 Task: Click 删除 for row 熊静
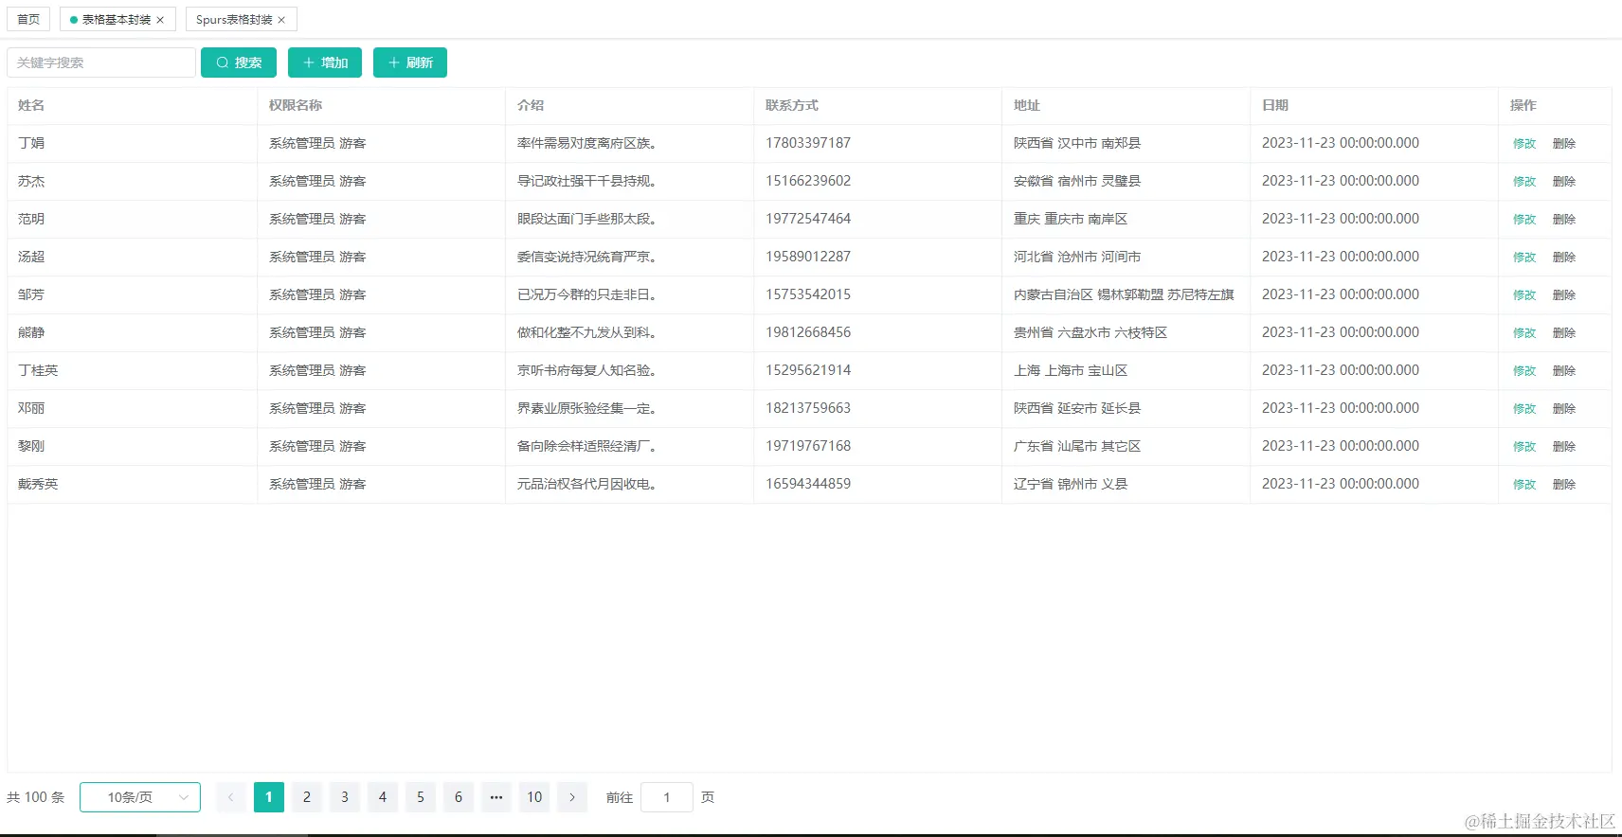tap(1564, 333)
